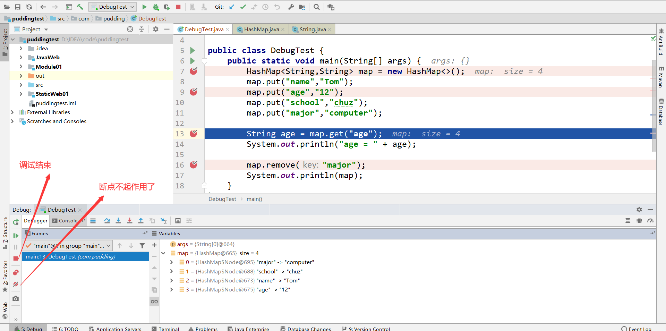Click red Stop icon in debug sidebar
The image size is (666, 331).
pyautogui.click(x=16, y=258)
